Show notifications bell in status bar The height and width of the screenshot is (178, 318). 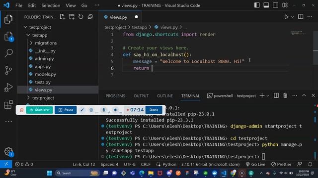tap(310, 164)
